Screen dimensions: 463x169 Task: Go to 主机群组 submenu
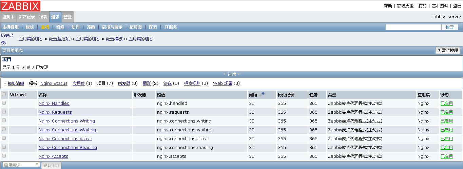[11, 27]
